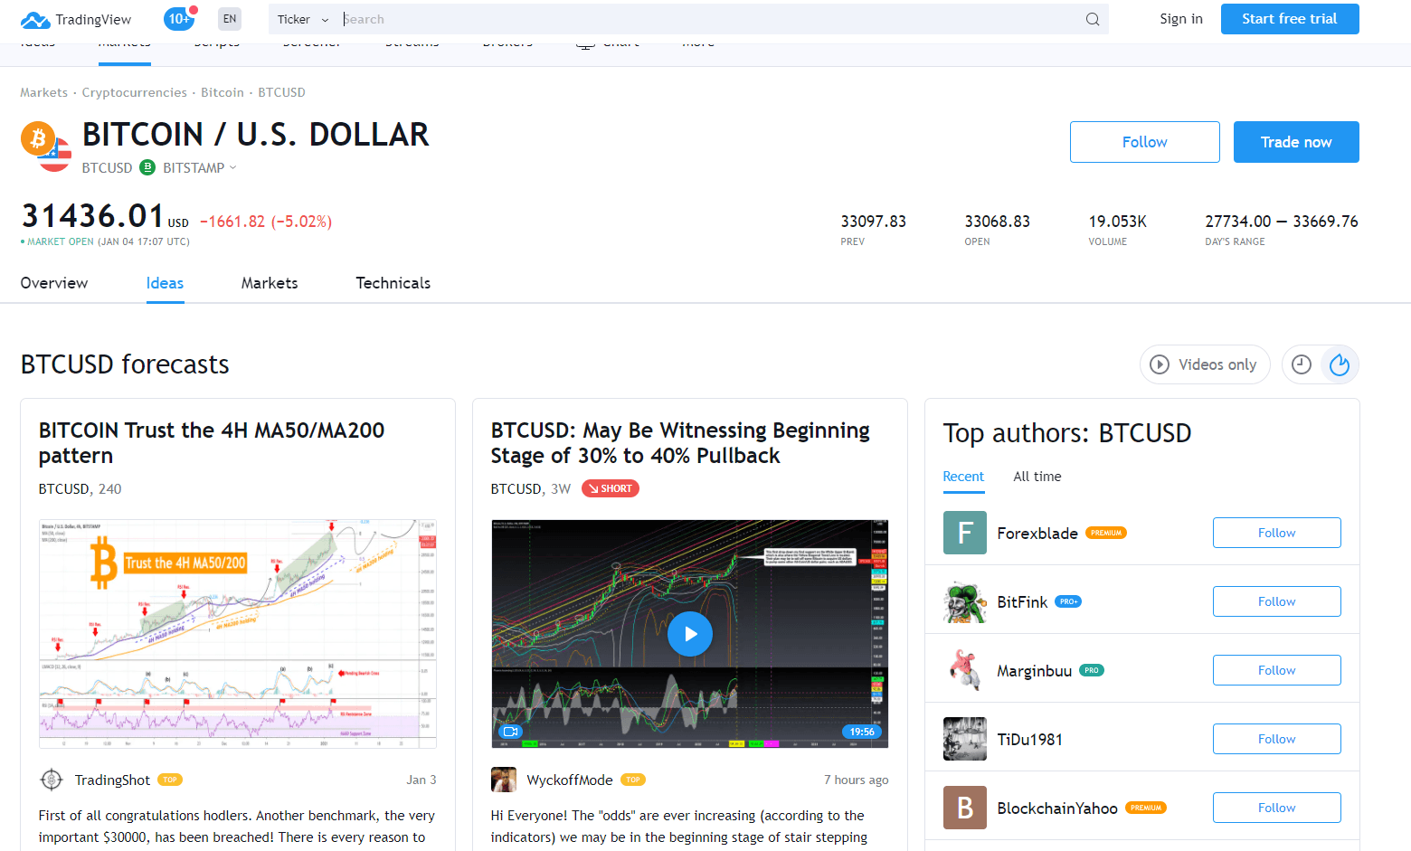Open Forexblade author name
Screen dimensions: 1411x851
pos(1037,534)
